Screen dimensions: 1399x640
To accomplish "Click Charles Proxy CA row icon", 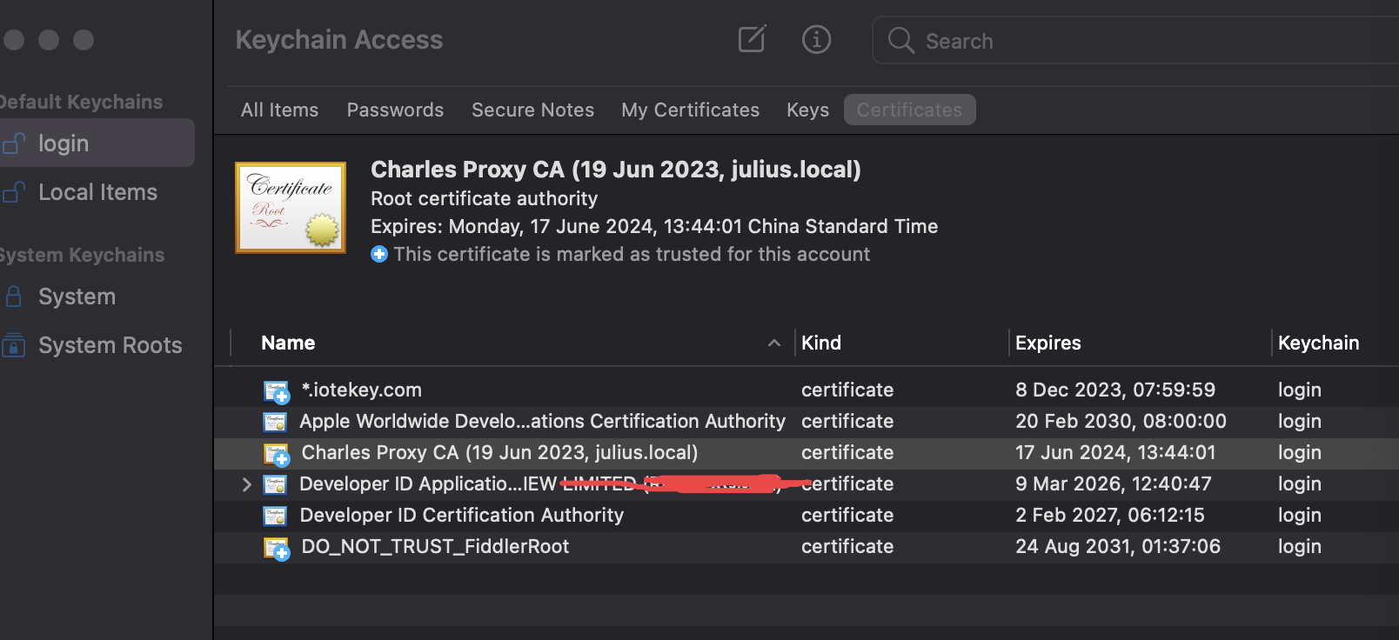I will (x=277, y=454).
